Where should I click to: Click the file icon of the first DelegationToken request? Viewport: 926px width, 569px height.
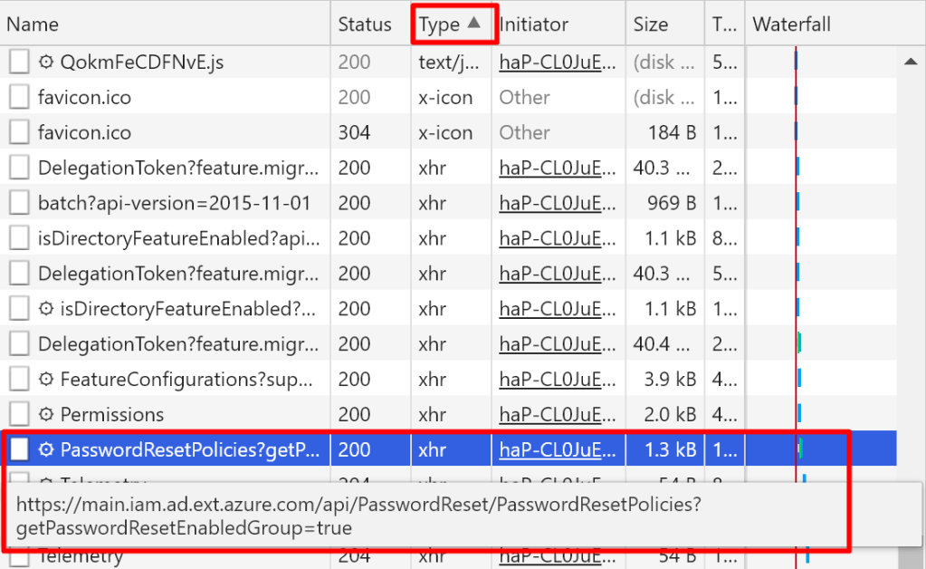coord(19,168)
